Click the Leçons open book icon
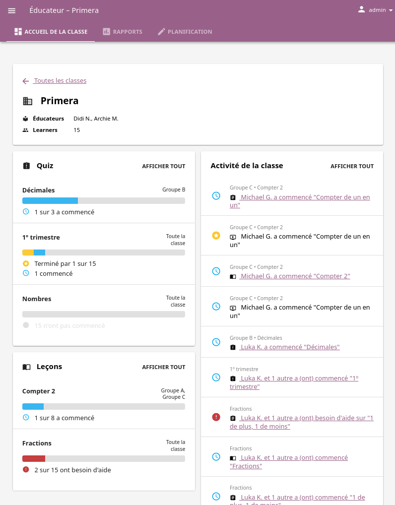Image resolution: width=395 pixels, height=505 pixels. click(x=26, y=367)
